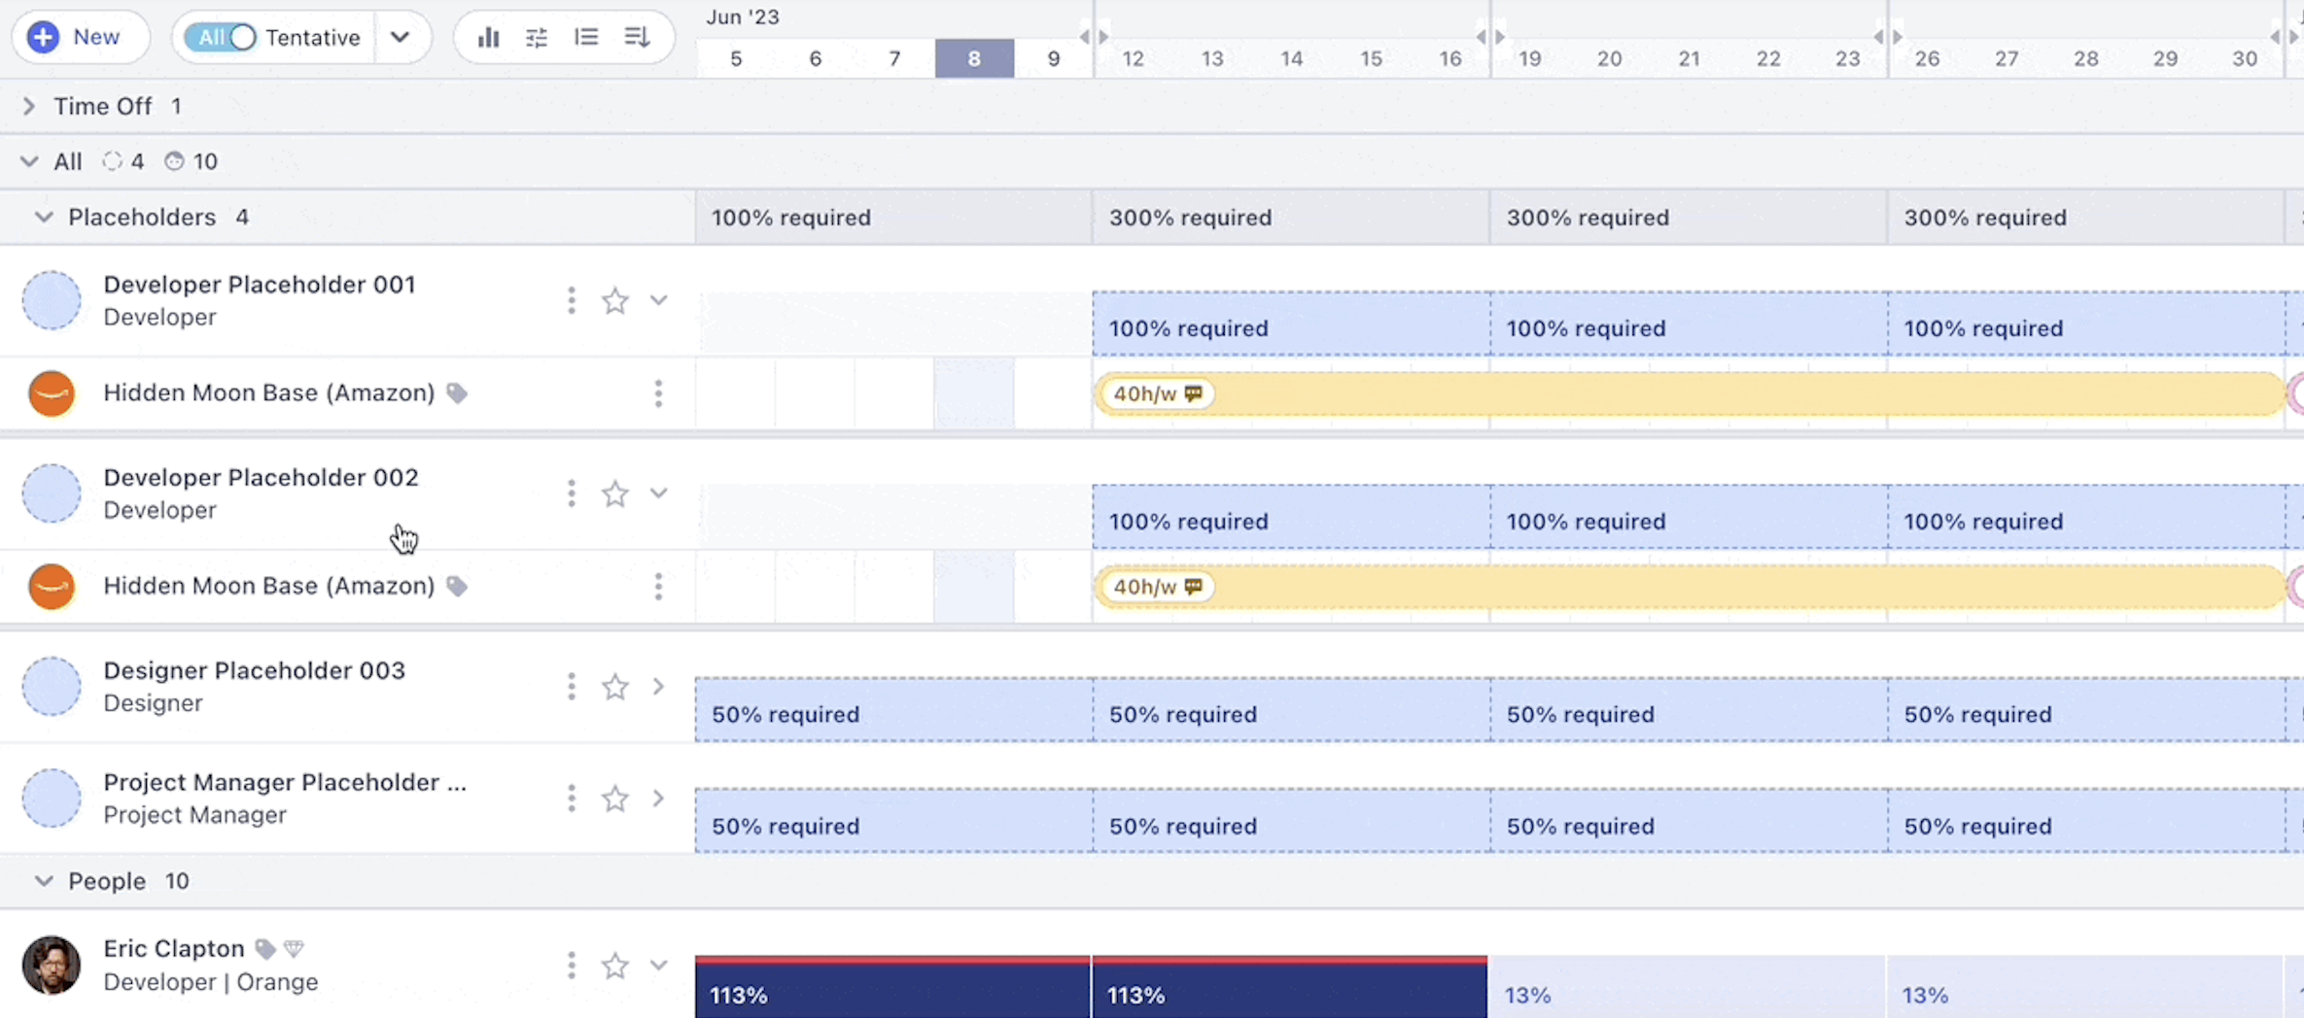Screen dimensions: 2304x1018
Task: Click Eric Clapton's profile photo
Action: tap(52, 965)
